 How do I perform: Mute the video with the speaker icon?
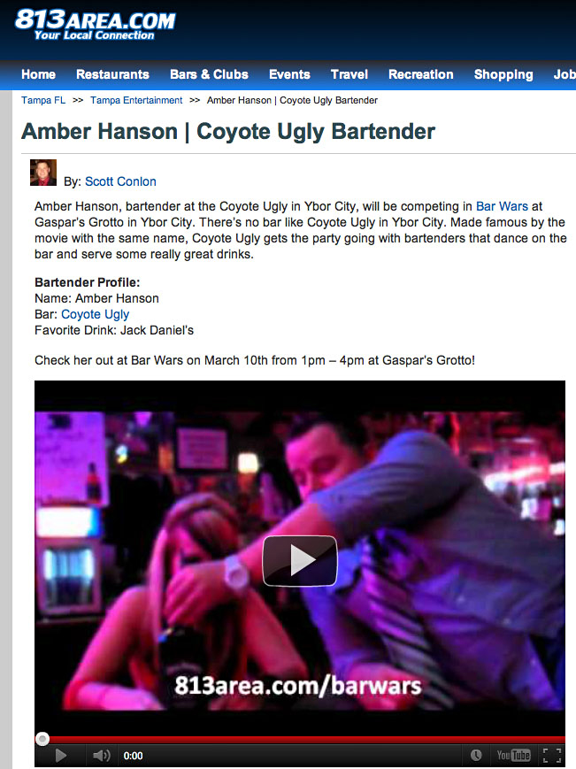[x=101, y=755]
